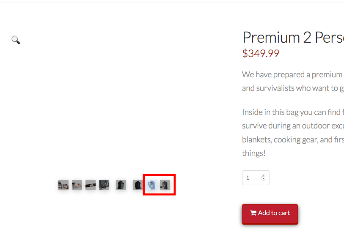The image size is (344, 243).
Task: Focus the quantity input field showing 1
Action: pyautogui.click(x=256, y=177)
